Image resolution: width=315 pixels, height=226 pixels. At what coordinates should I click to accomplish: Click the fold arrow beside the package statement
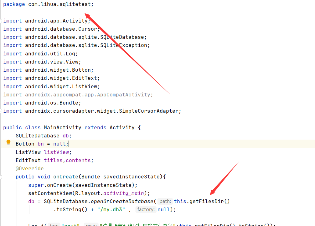point(1,4)
